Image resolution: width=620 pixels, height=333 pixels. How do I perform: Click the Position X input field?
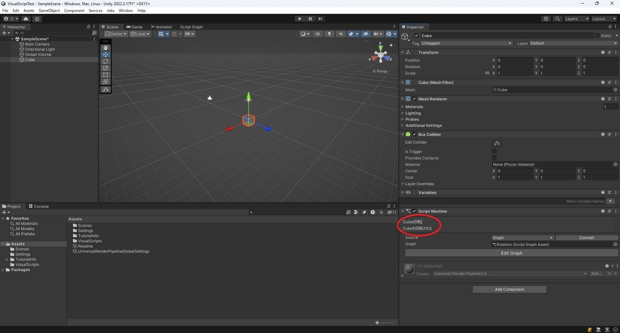coord(515,60)
